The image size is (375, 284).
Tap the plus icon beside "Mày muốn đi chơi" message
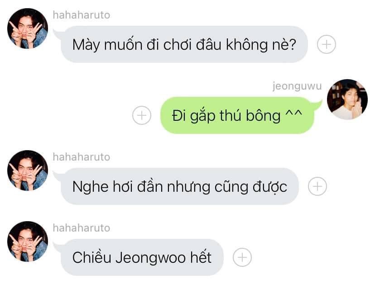tap(327, 44)
